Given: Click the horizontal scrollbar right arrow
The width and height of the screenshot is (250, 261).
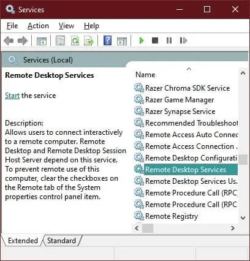Looking at the screenshot, I should [x=233, y=228].
